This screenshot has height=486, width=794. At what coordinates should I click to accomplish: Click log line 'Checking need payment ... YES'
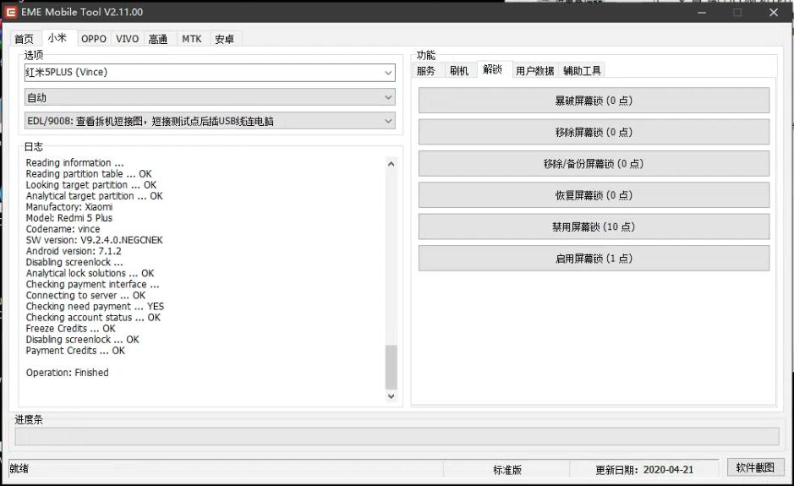(x=96, y=306)
